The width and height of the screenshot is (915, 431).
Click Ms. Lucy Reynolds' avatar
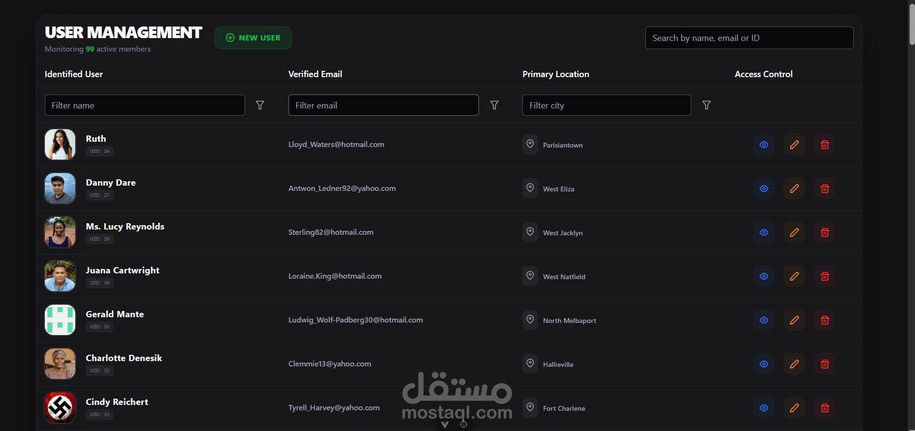tap(60, 232)
